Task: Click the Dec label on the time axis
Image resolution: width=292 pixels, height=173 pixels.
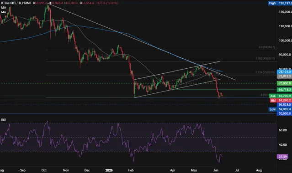Action: click(87, 170)
